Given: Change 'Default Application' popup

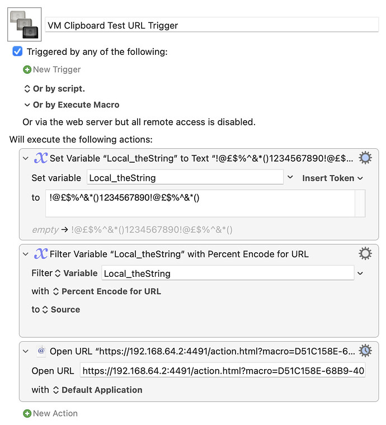Looking at the screenshot, I should tap(97, 390).
